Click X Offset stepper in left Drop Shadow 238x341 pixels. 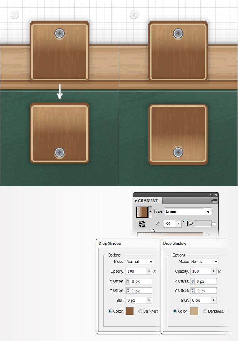pyautogui.click(x=128, y=281)
